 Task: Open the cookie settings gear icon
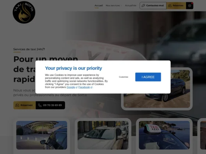click(189, 5)
